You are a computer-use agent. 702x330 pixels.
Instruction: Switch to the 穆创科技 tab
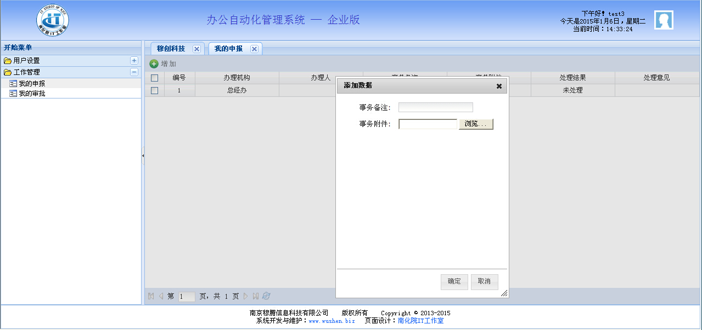coord(171,49)
